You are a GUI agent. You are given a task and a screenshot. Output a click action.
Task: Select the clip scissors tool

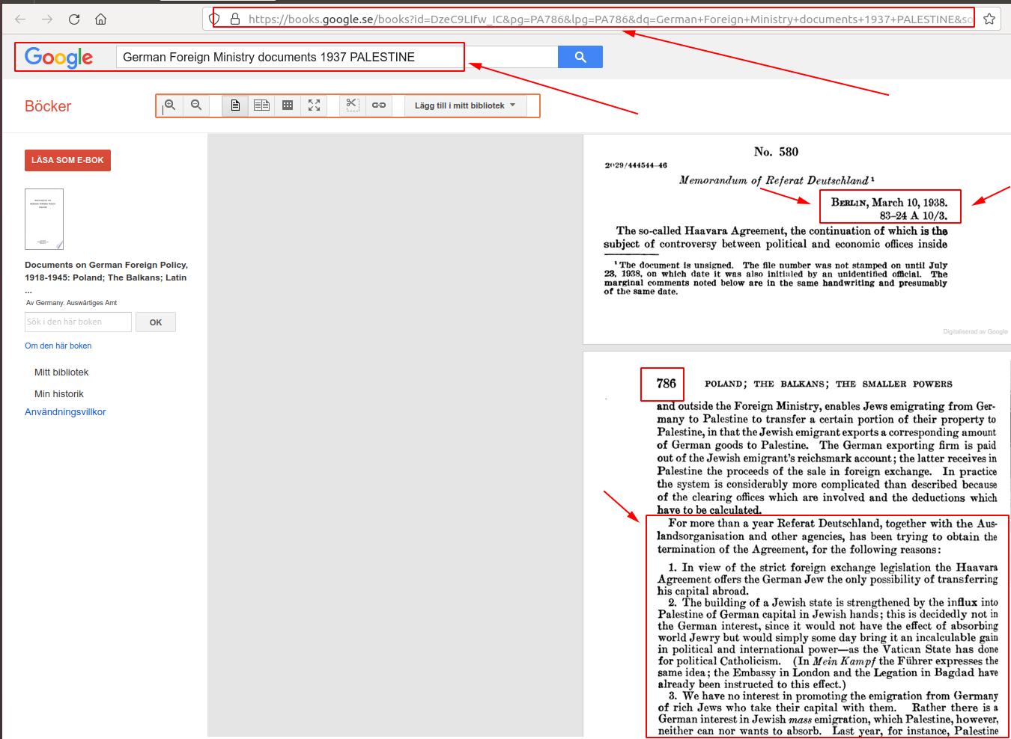pos(352,105)
